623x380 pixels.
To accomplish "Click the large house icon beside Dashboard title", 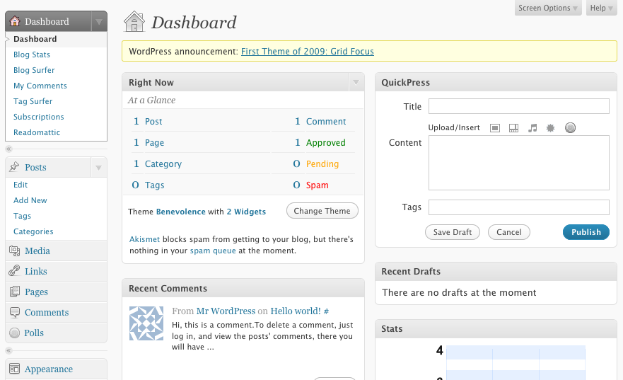I will 134,21.
